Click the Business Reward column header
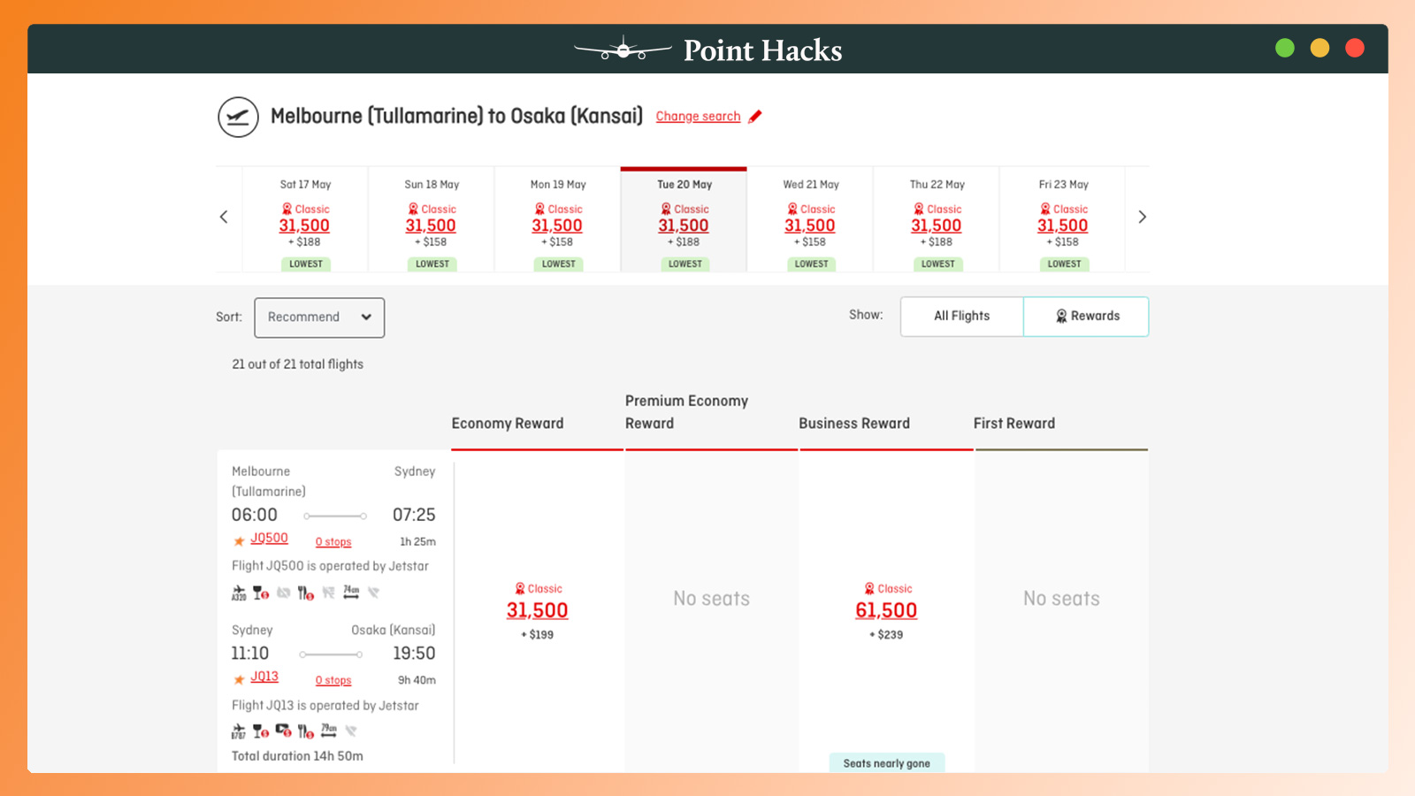This screenshot has width=1415, height=796. 854,424
